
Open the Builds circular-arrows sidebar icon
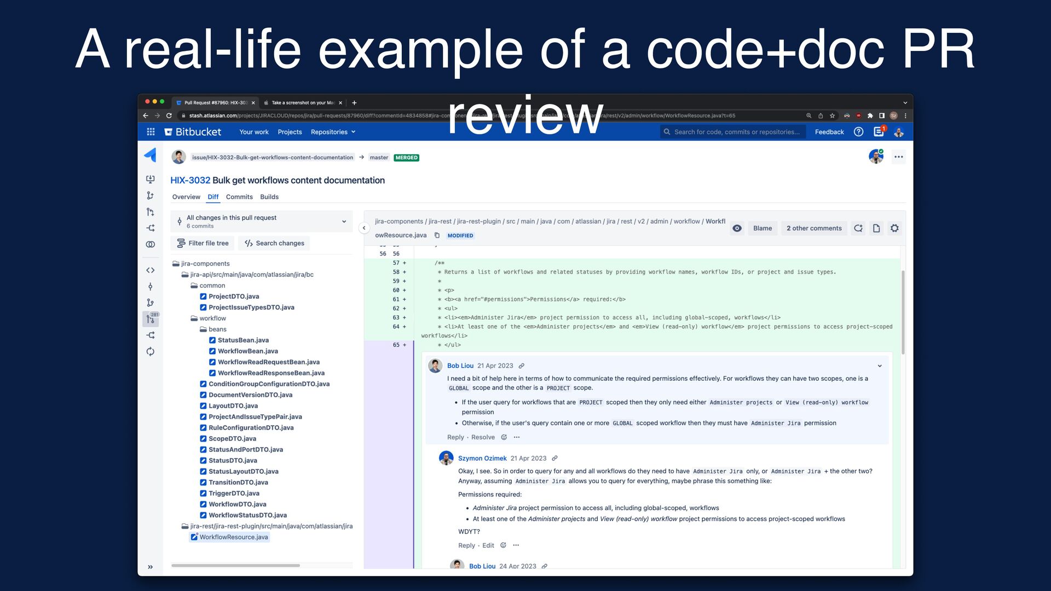151,351
